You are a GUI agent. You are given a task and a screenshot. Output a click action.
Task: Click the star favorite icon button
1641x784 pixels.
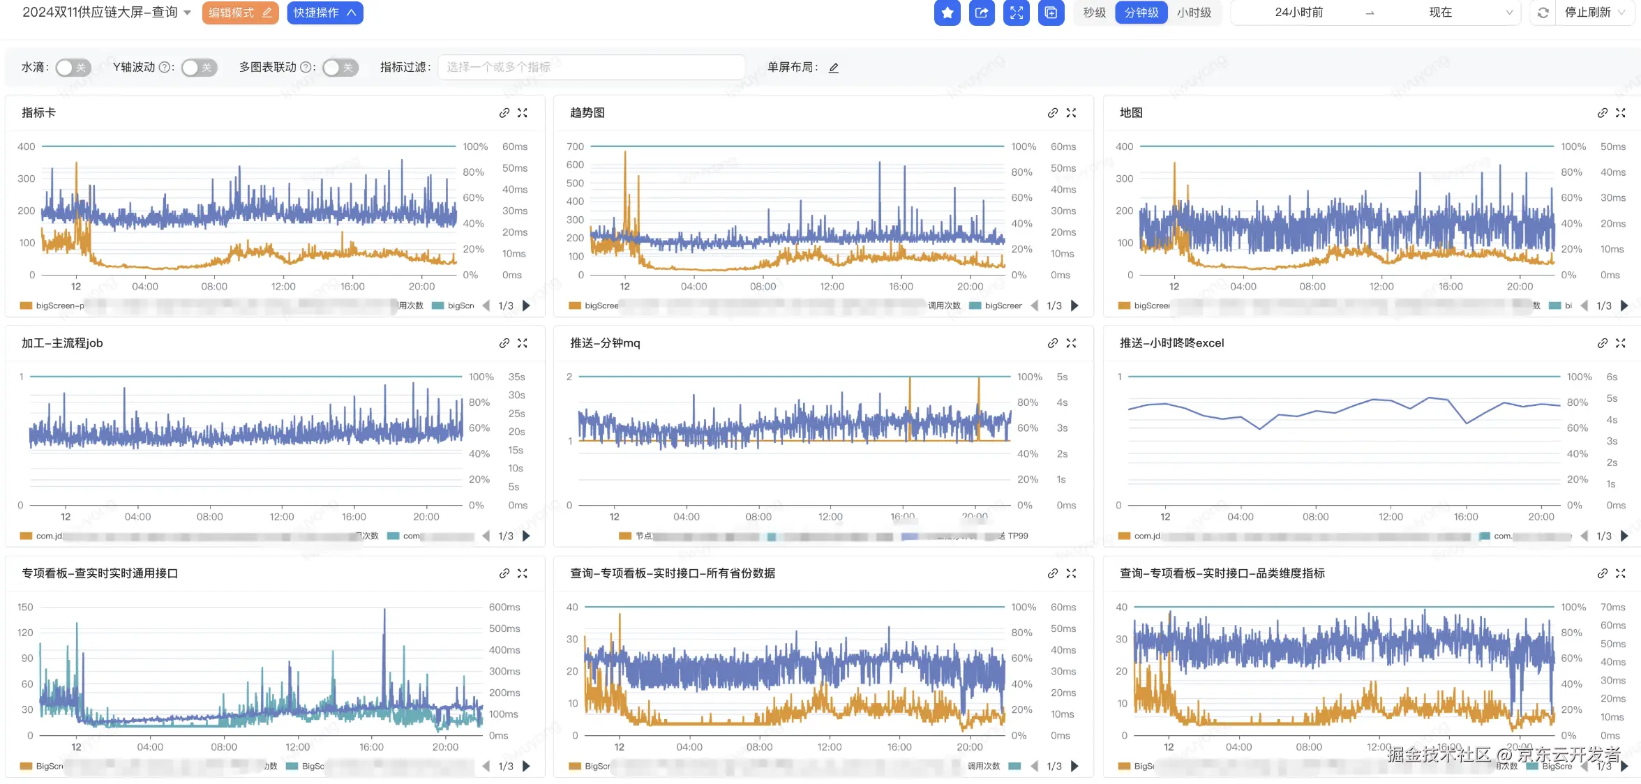(947, 13)
